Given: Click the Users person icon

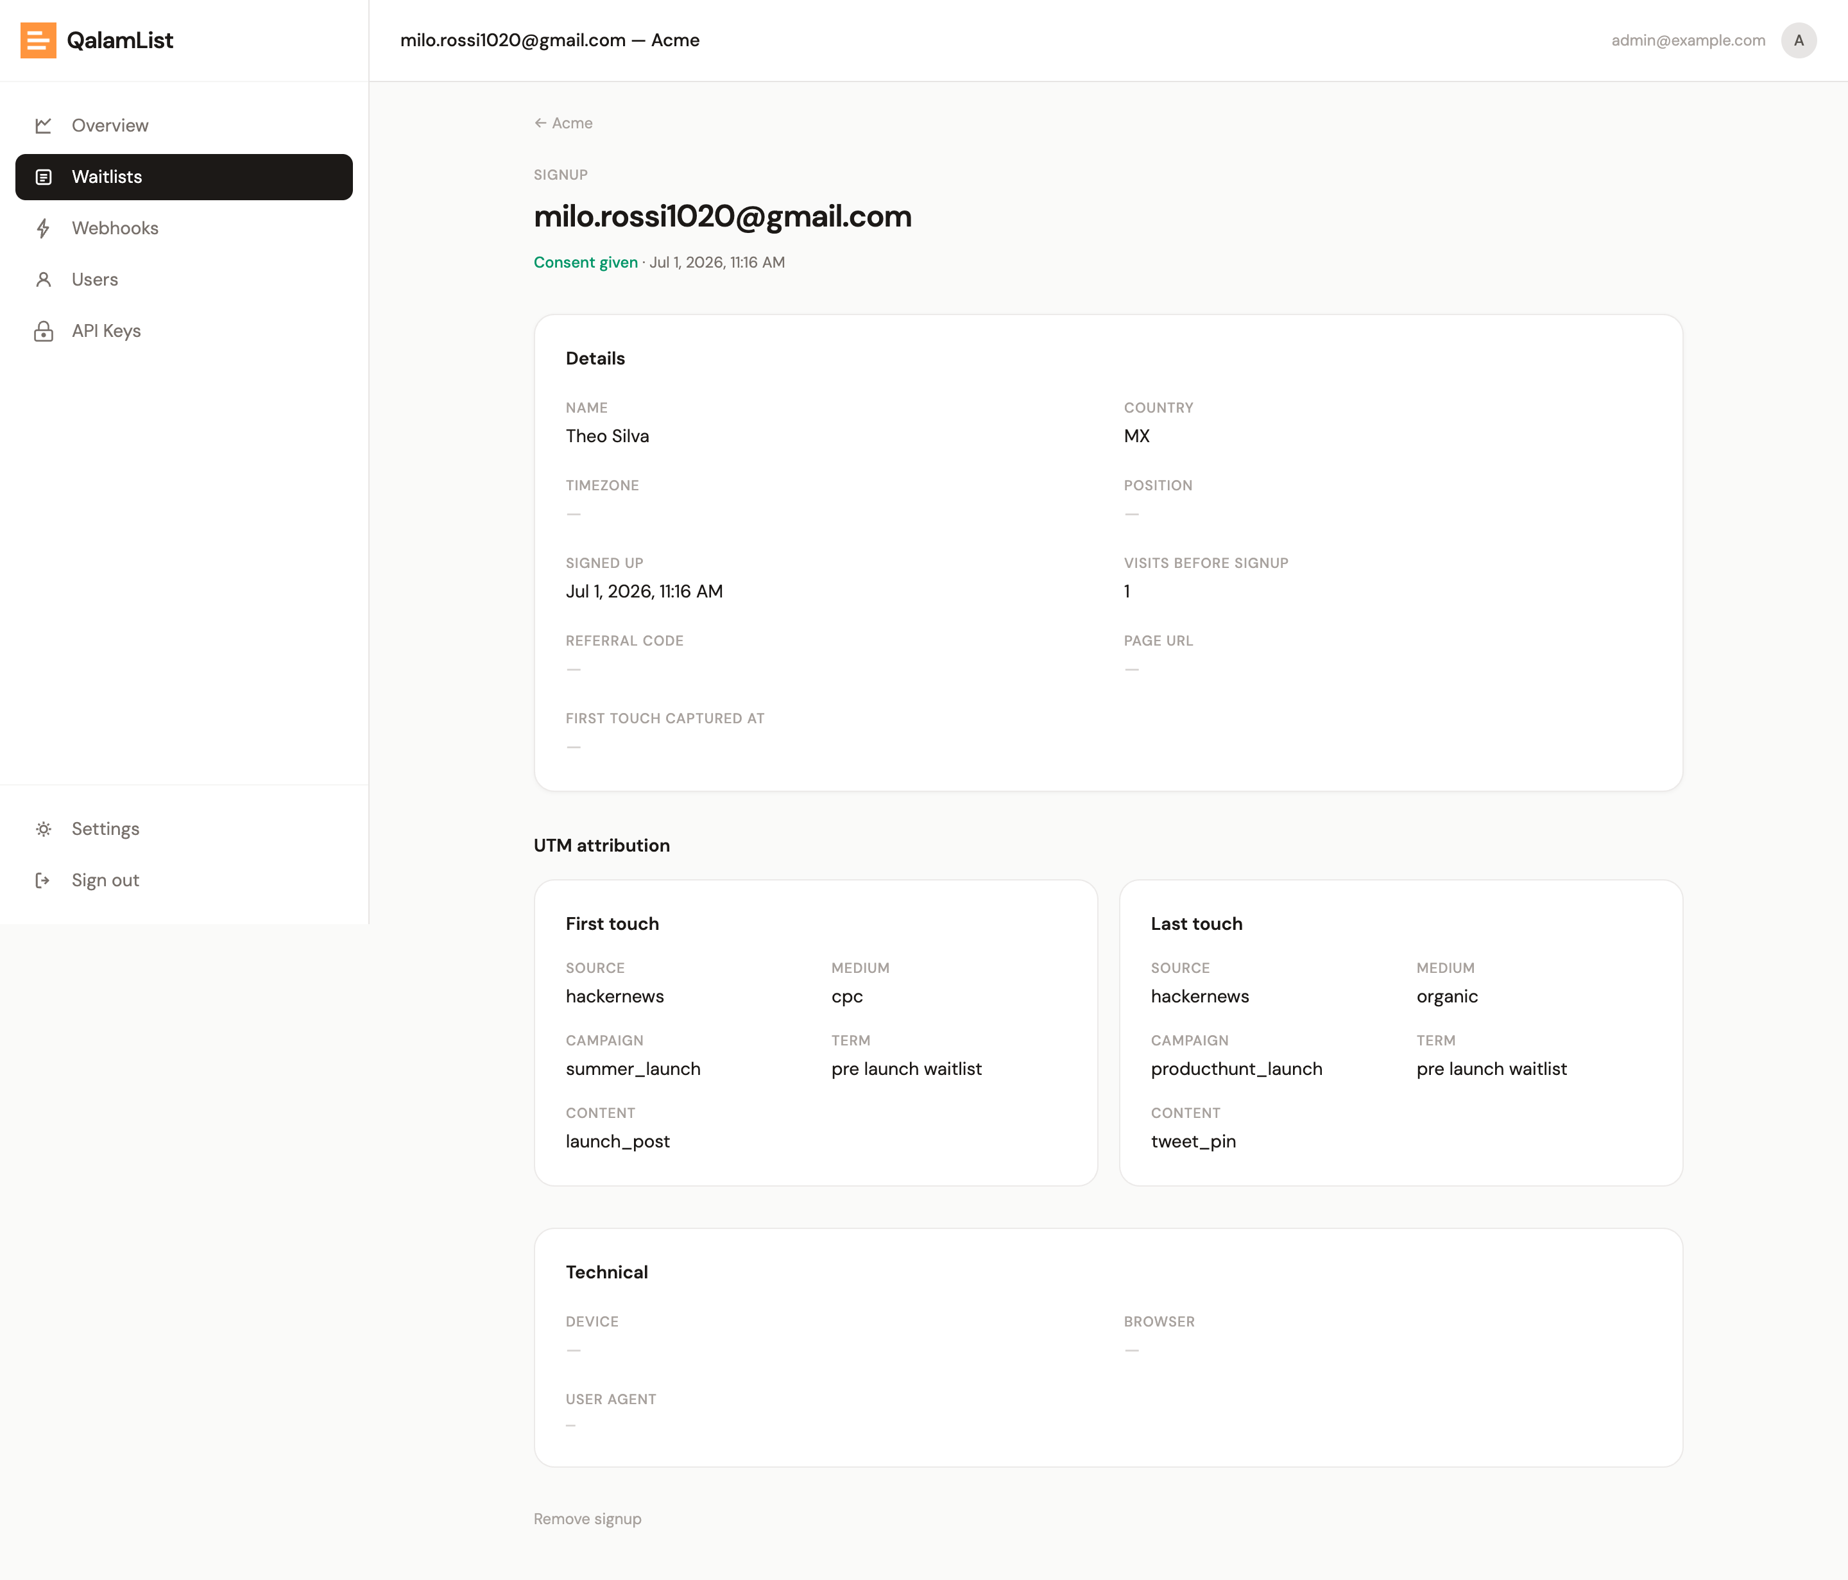Looking at the screenshot, I should pyautogui.click(x=43, y=279).
